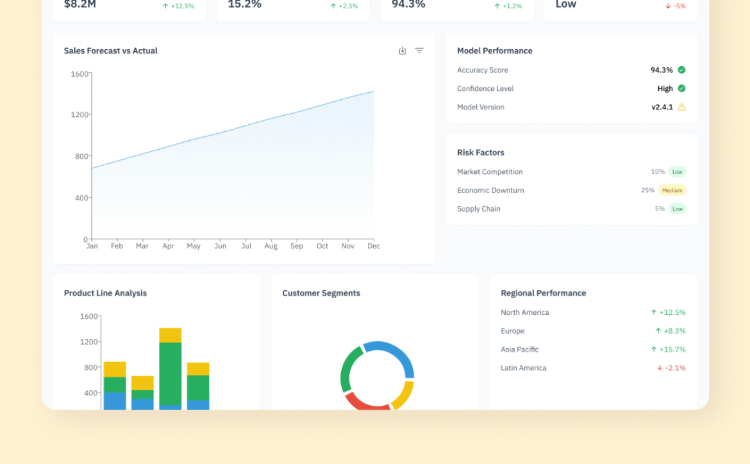Click the up arrow beside North America percentage
Viewport: 750px width, 464px height.
(x=654, y=312)
